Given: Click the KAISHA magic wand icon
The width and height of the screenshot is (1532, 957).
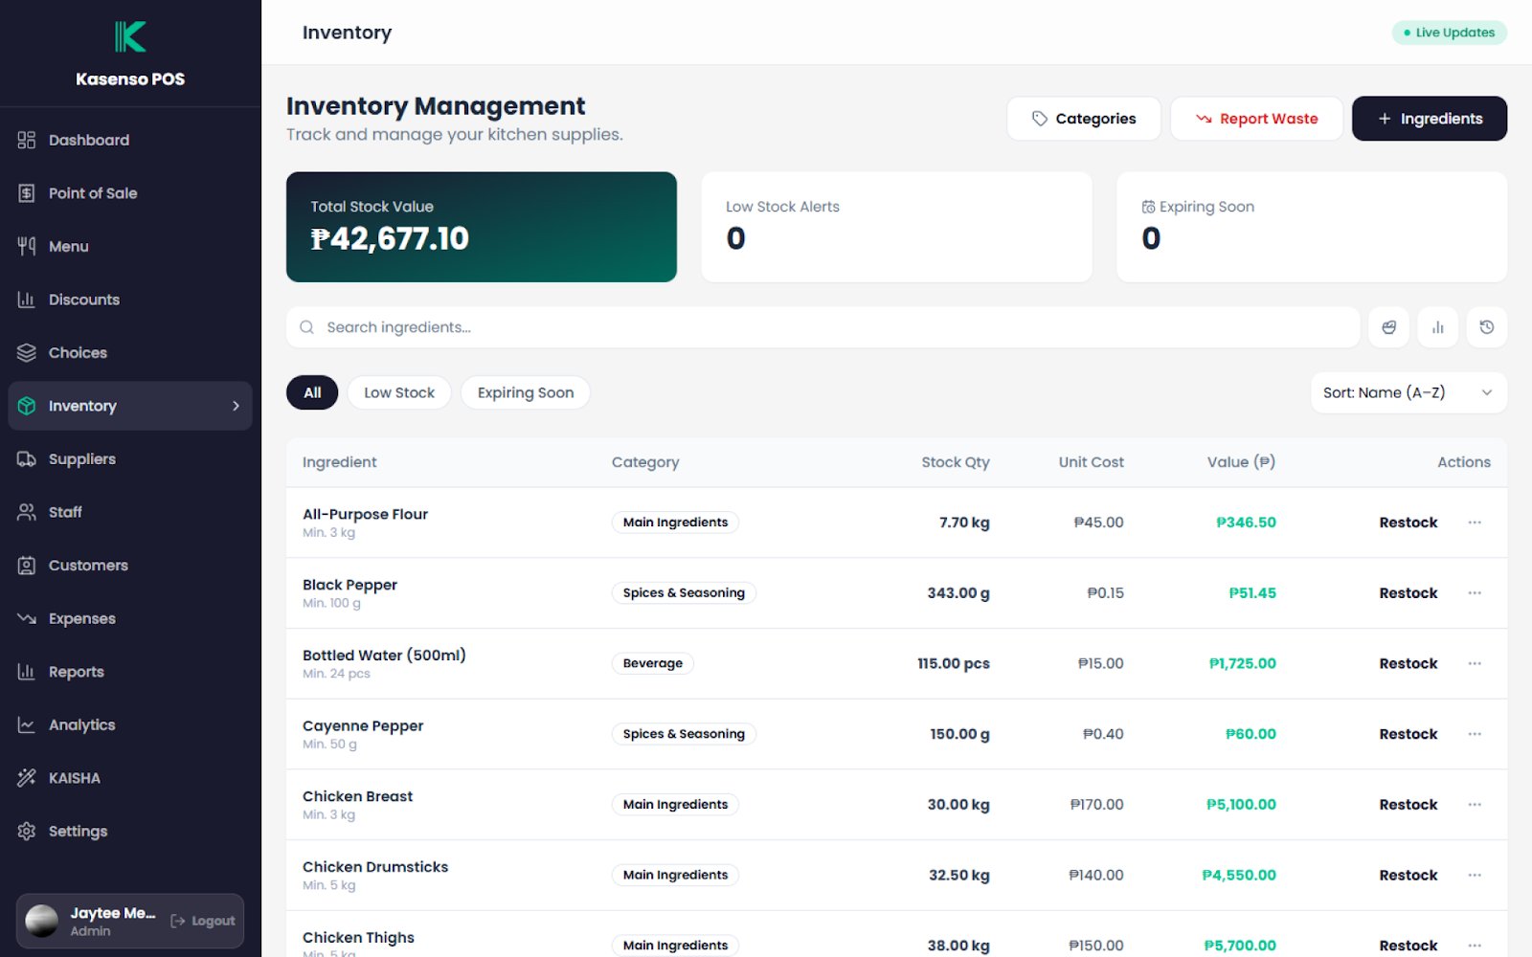Looking at the screenshot, I should [27, 778].
